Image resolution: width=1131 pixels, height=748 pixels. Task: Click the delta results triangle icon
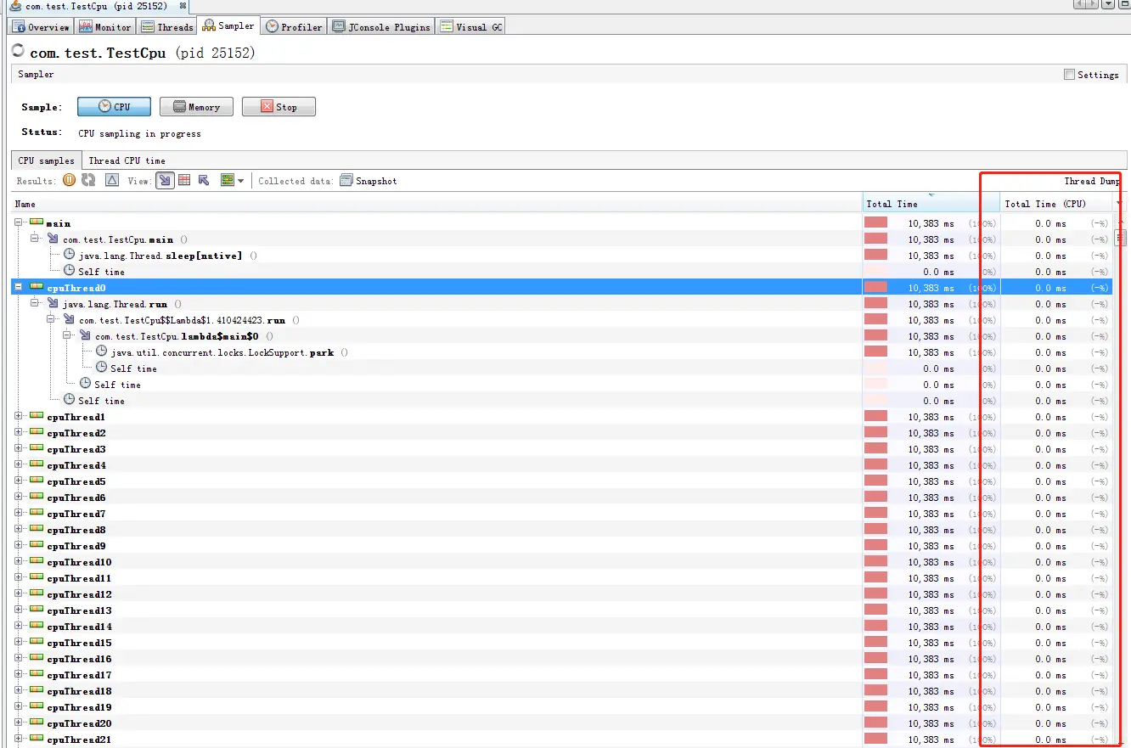coord(112,180)
